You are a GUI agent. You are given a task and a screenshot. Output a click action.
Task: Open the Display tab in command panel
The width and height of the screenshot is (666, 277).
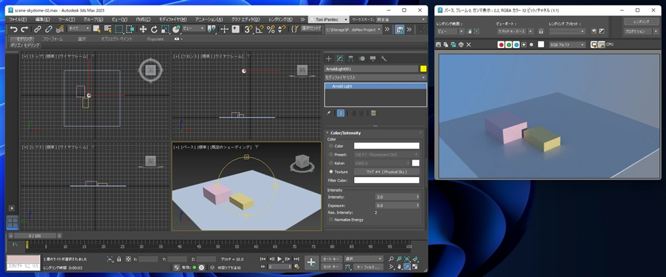coord(372,58)
